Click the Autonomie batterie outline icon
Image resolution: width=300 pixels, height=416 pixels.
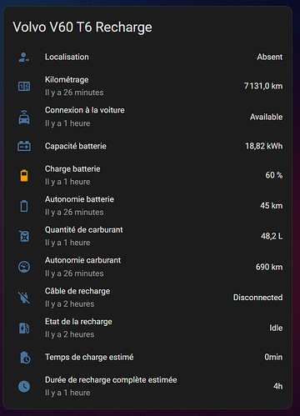click(x=24, y=206)
